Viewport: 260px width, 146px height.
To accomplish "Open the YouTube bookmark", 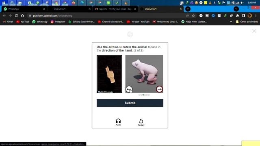I will (x=23, y=21).
